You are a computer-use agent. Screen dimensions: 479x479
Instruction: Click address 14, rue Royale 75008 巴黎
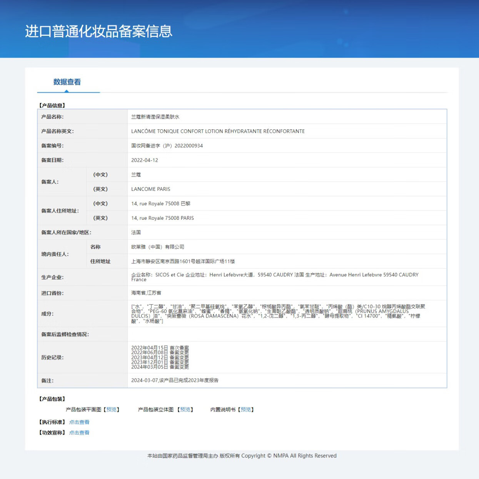[x=161, y=204]
